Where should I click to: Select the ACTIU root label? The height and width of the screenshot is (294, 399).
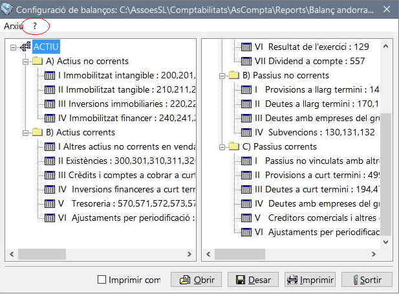46,47
